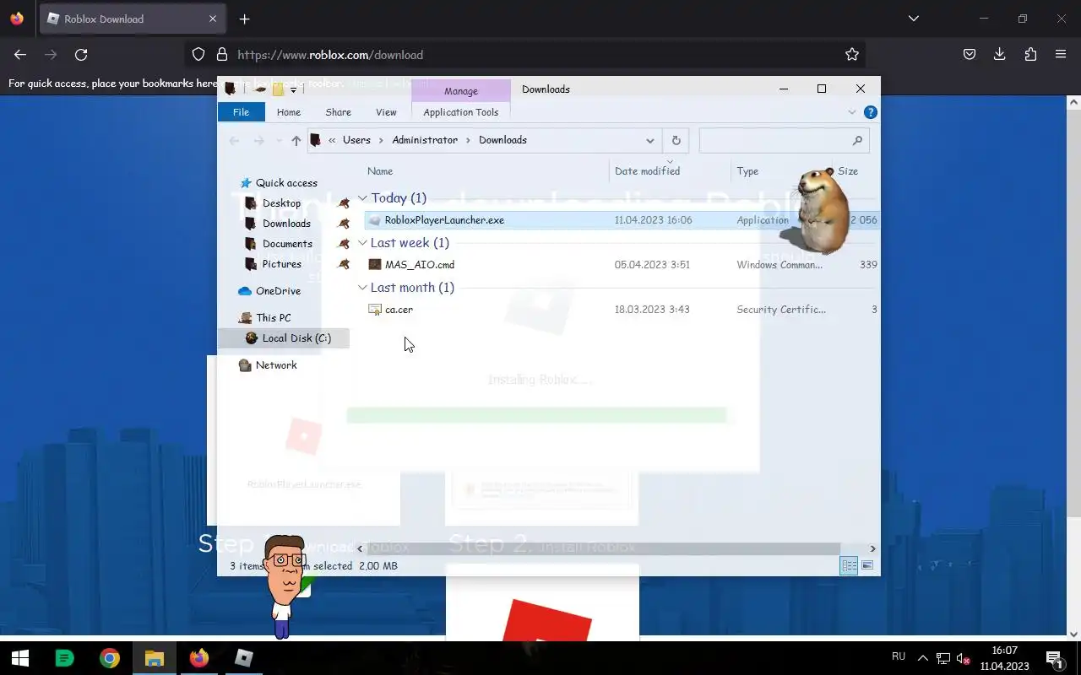
Task: Open the notification center icon
Action: [x=1055, y=658]
